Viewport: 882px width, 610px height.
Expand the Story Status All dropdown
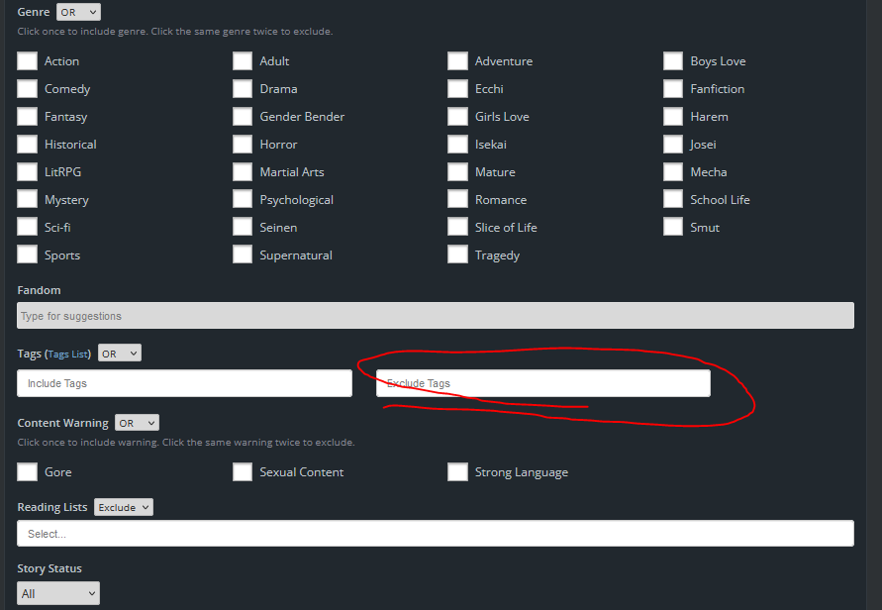click(x=58, y=593)
